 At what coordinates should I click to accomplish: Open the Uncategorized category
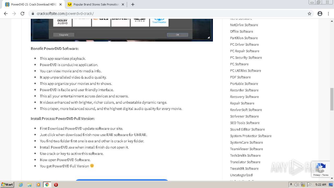(x=241, y=175)
